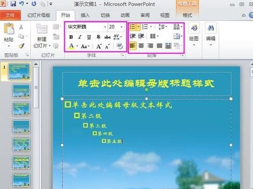Image resolution: width=253 pixels, height=189 pixels.
Task: Toggle justify text alignment
Action: [159, 46]
